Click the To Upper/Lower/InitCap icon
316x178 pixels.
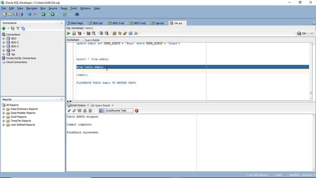coord(119,34)
